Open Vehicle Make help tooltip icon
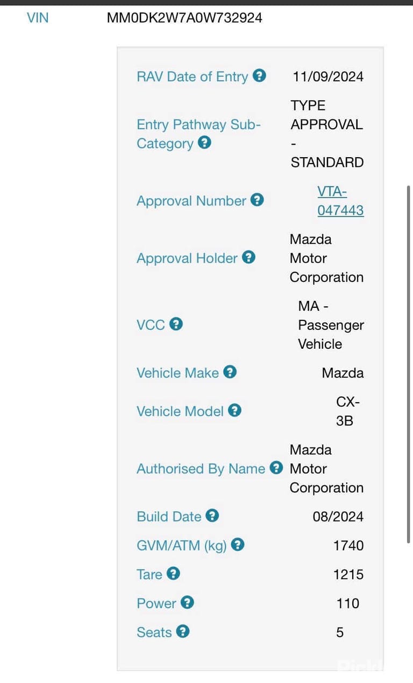 click(x=230, y=372)
